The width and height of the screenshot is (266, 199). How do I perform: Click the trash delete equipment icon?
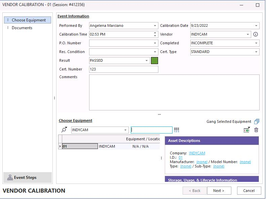click(x=256, y=130)
